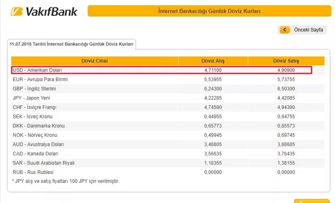
Task: Click the Döviz Satış column header
Action: pyautogui.click(x=286, y=61)
